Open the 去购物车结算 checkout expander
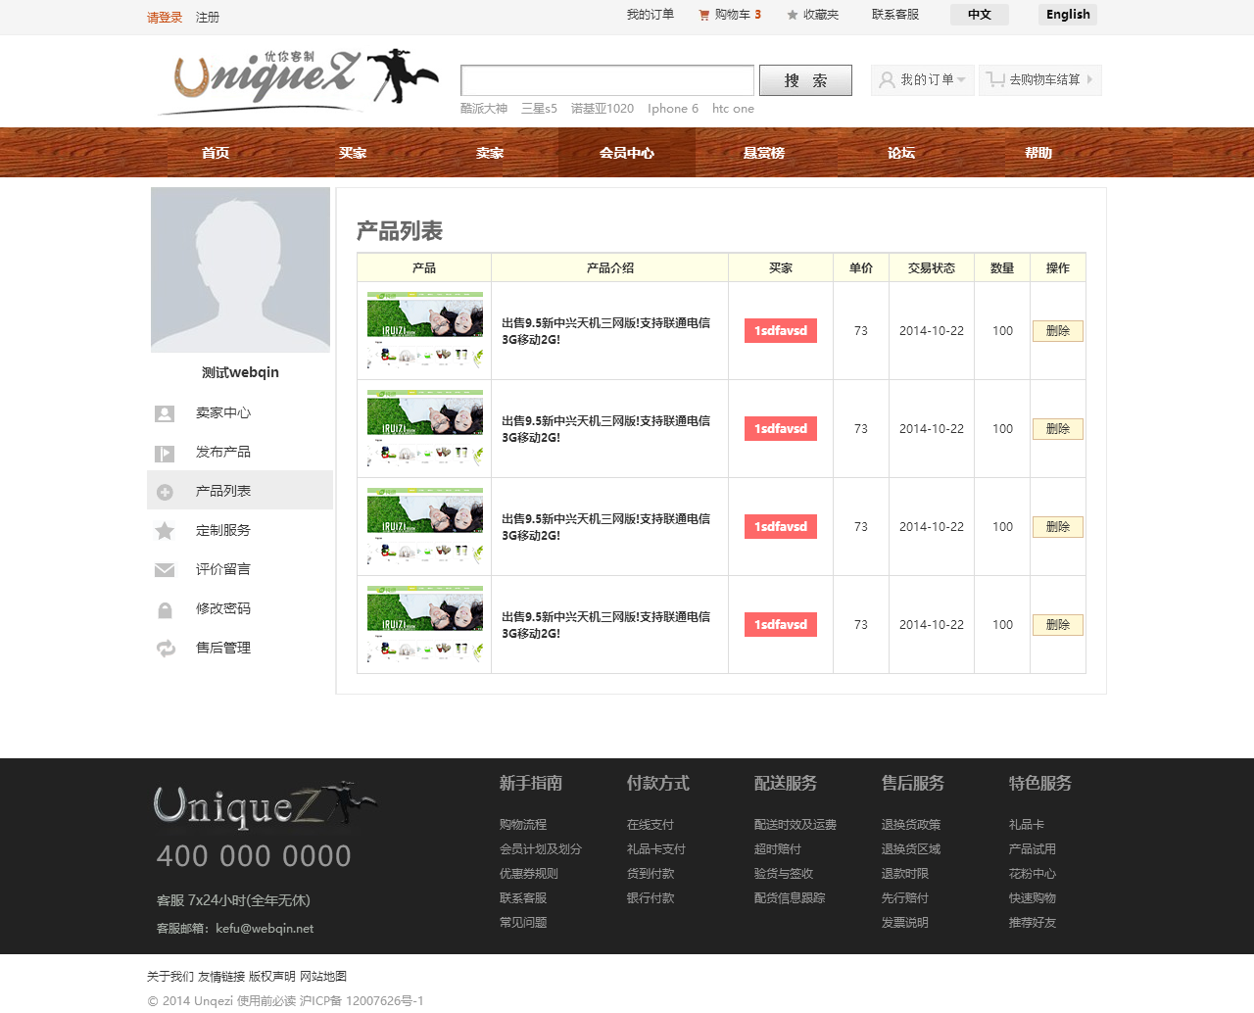The height and width of the screenshot is (1013, 1254). (1040, 80)
